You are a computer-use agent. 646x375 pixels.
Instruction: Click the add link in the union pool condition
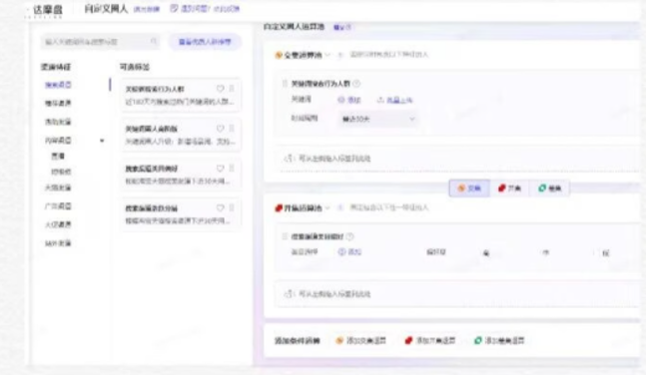tap(349, 252)
